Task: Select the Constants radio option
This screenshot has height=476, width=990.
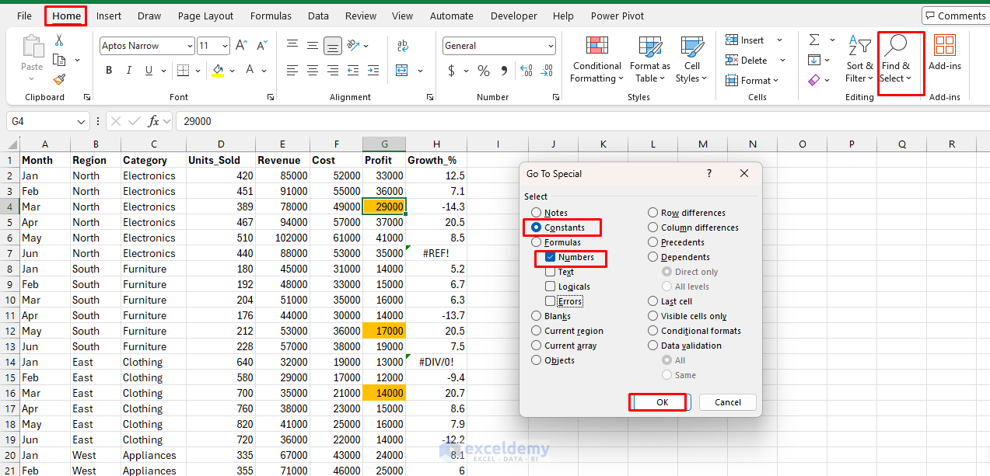Action: [x=558, y=228]
